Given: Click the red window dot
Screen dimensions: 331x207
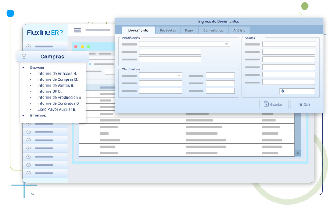Looking at the screenshot, I should click(76, 47).
